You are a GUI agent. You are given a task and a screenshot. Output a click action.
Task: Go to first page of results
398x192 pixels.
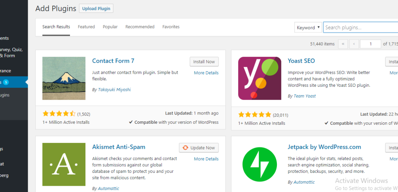click(x=343, y=44)
